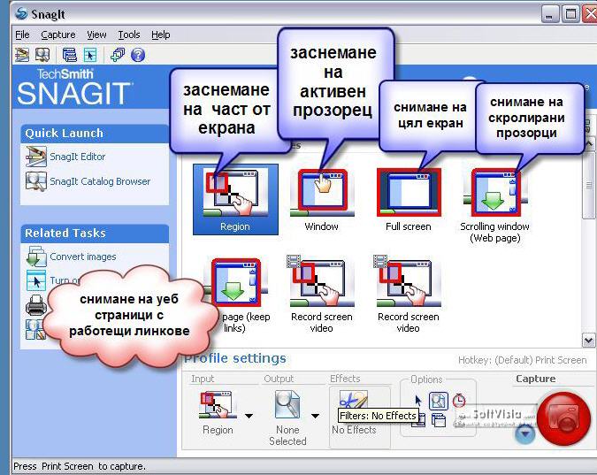Click the Output None Selected icon
Image resolution: width=597 pixels, height=475 pixels.
click(287, 404)
